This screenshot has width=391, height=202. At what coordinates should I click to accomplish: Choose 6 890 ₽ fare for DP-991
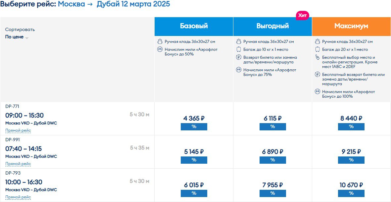pyautogui.click(x=272, y=151)
